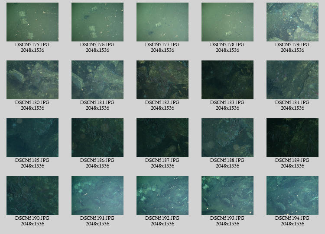Click the DSCN5180.JPG file name text
This screenshot has height=234, width=325.
pos(32,102)
